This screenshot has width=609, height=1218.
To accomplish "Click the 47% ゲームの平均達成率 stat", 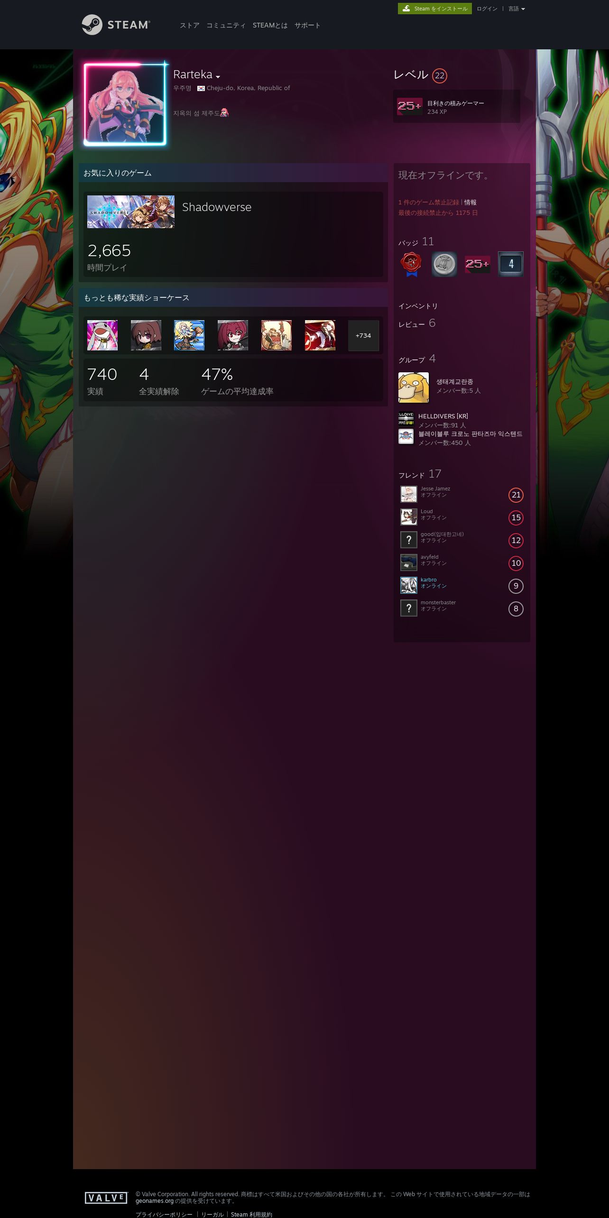I will click(x=237, y=380).
